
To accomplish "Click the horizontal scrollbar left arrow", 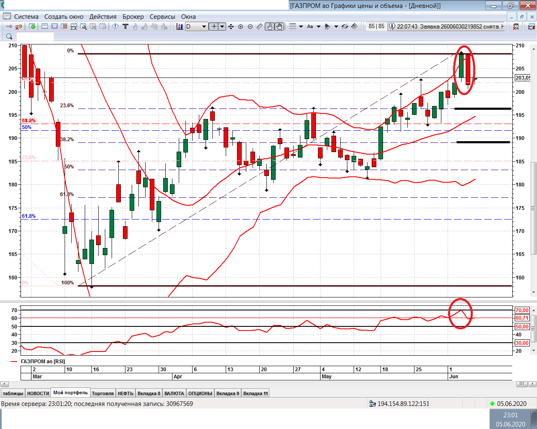I will [4, 384].
